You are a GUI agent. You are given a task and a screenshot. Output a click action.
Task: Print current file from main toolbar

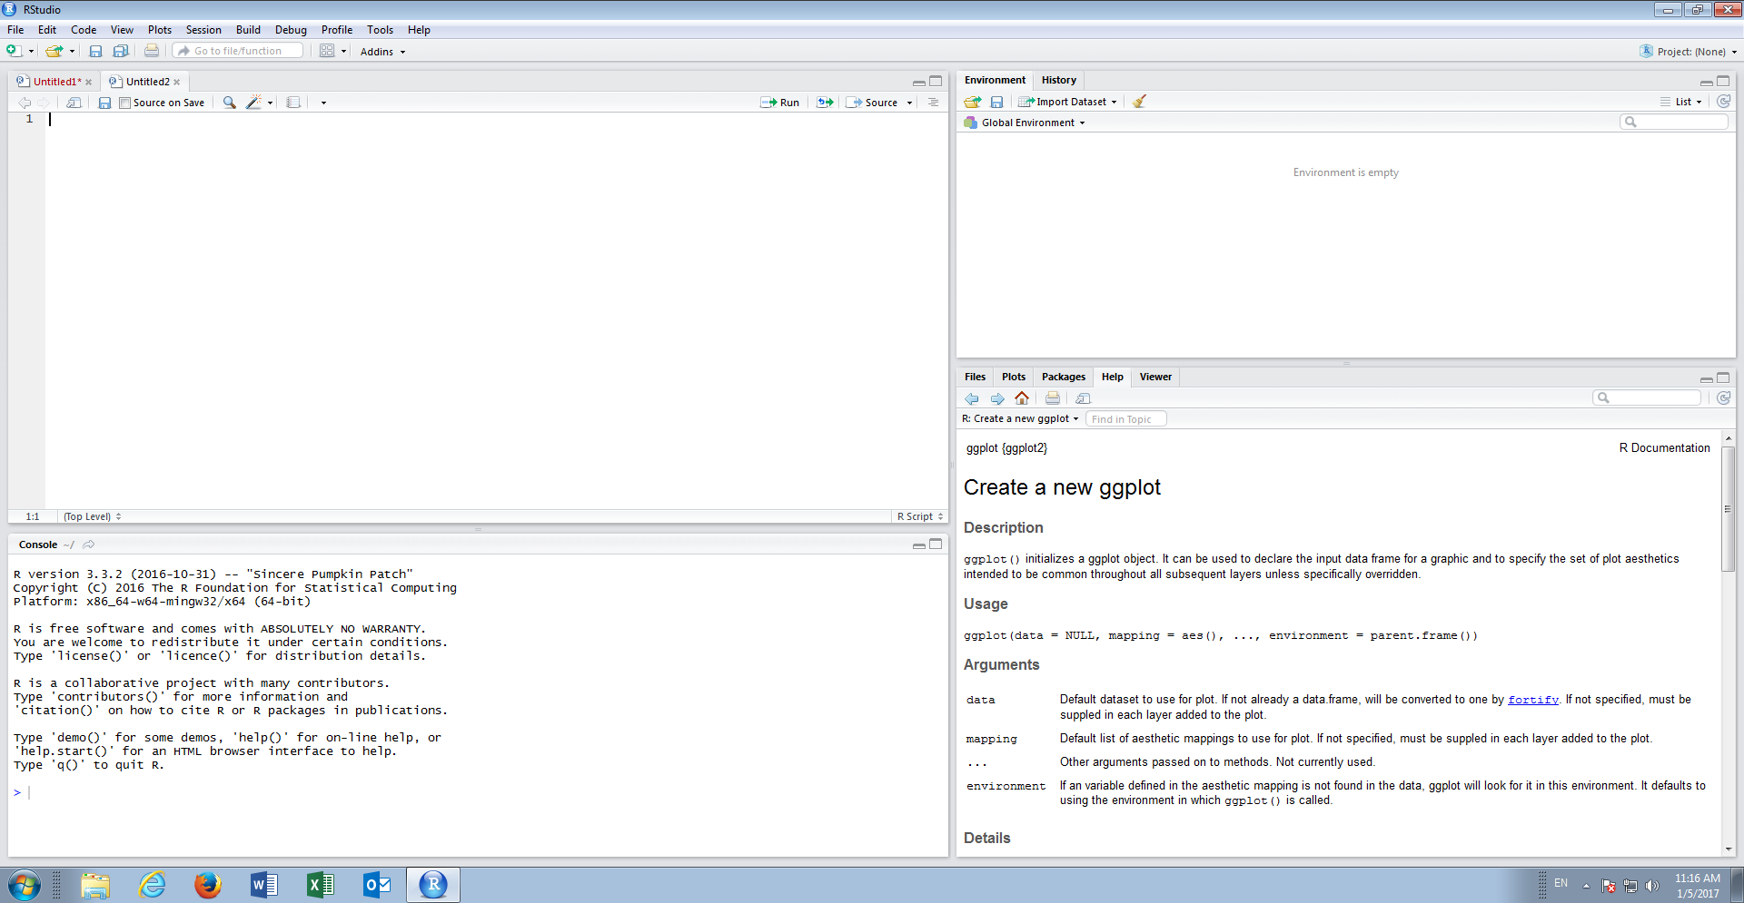tap(152, 51)
